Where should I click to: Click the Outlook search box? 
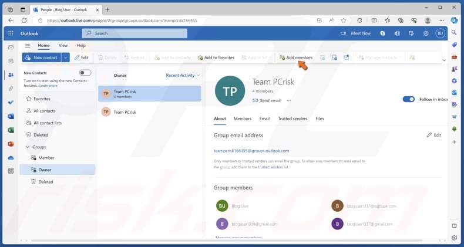pos(135,33)
